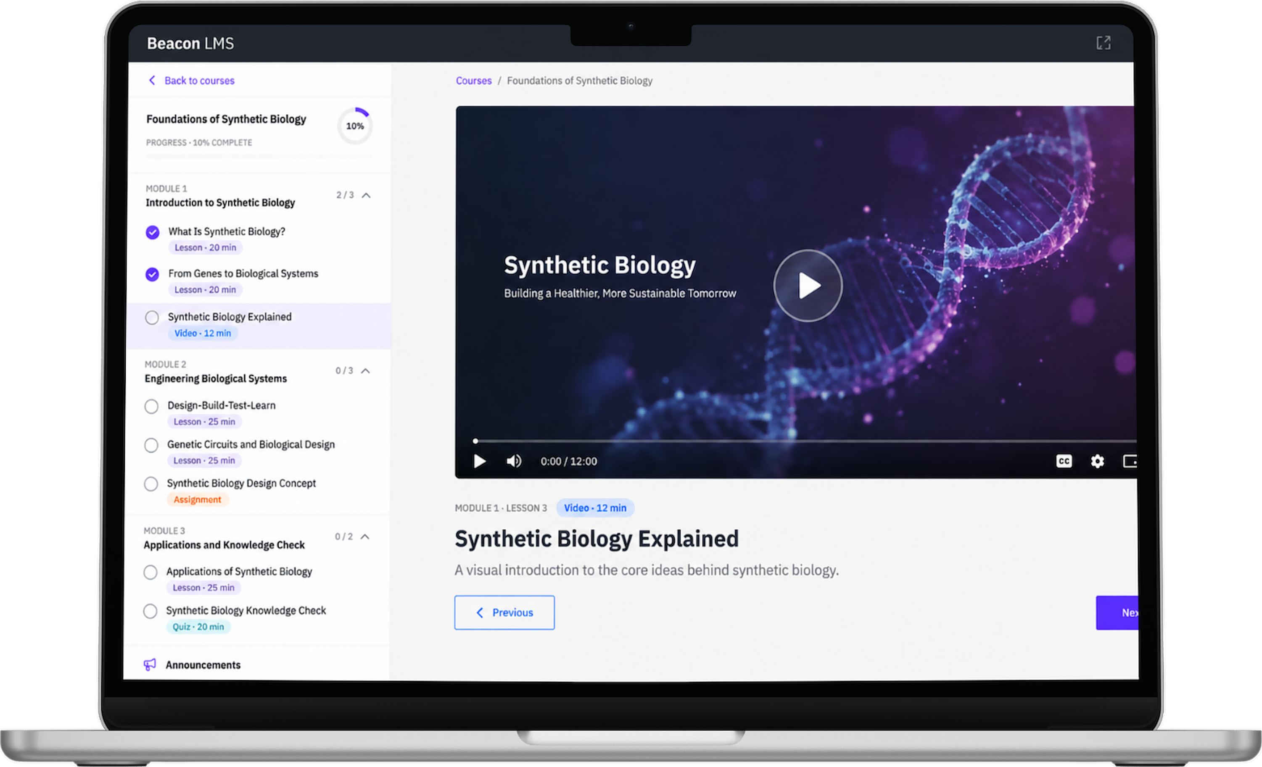Click the 0 / 2 module count
Screen dimensions: 1262x767
[344, 536]
